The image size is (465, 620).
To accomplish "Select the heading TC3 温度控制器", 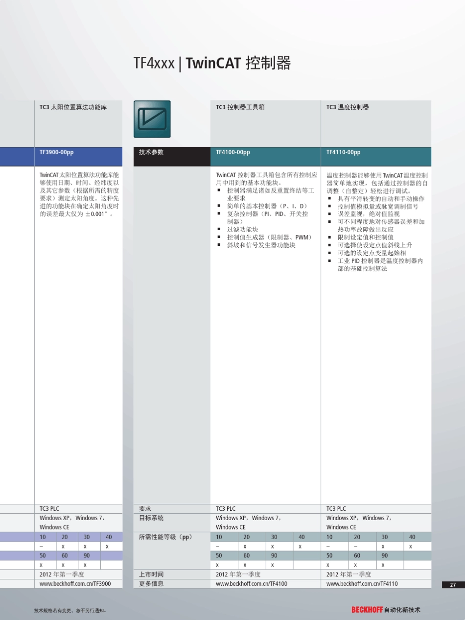I will (348, 107).
